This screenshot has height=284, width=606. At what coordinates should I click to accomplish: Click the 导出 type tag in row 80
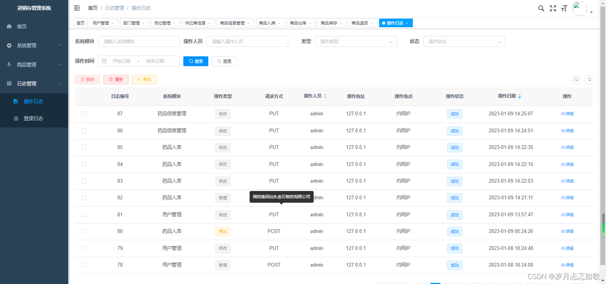223,231
